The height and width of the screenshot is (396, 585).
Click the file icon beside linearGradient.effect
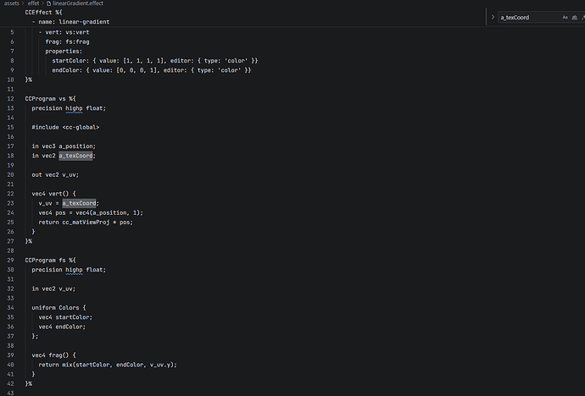(x=48, y=3)
